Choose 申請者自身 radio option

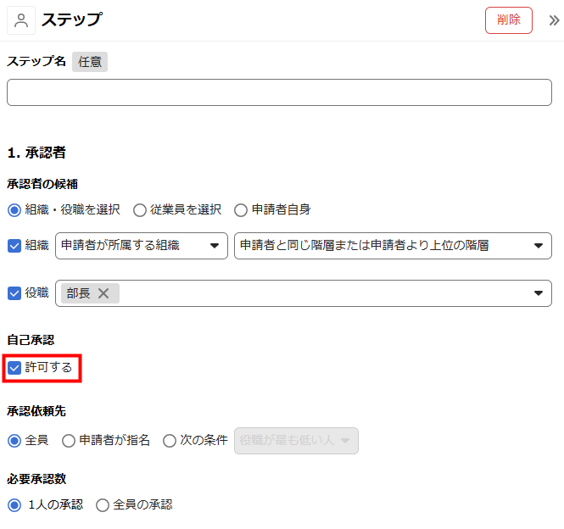click(241, 209)
